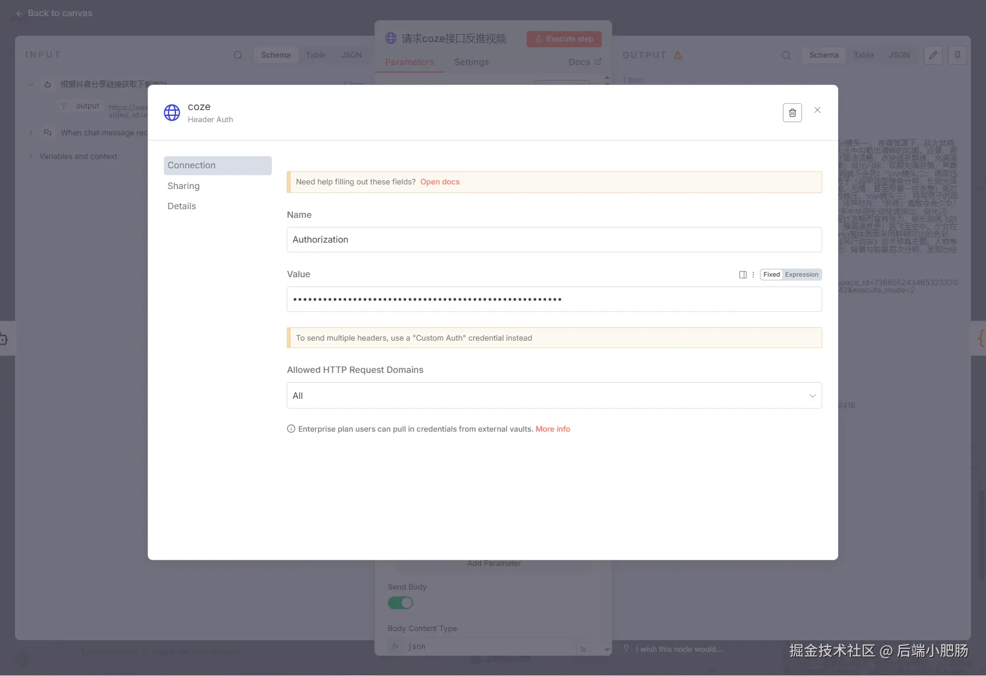The image size is (986, 676).
Task: Close the coze credential dialog
Action: [x=817, y=110]
